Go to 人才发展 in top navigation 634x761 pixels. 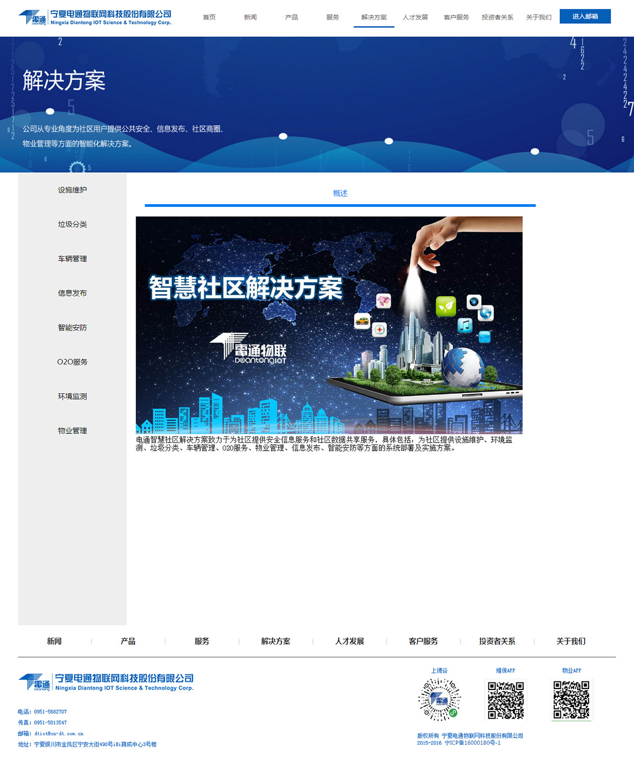pos(415,17)
